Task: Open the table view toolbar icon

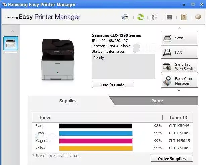Action: [169, 17]
